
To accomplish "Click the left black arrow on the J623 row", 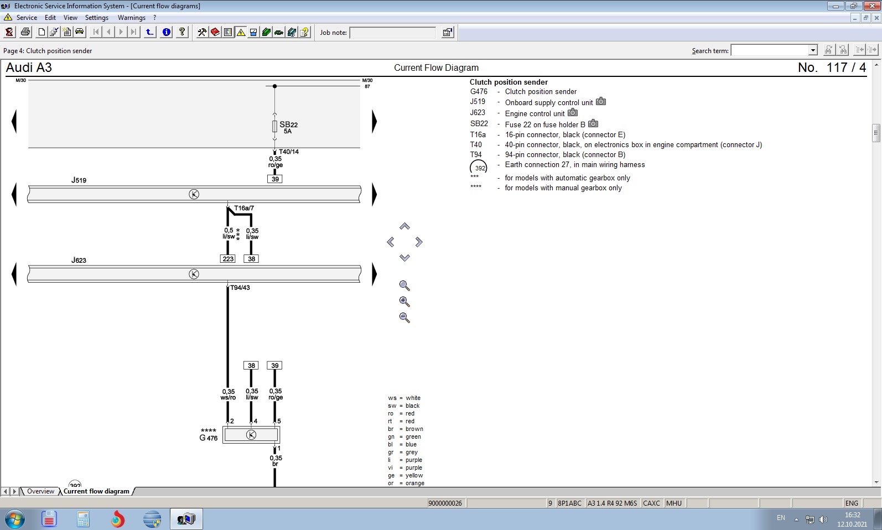I will pyautogui.click(x=14, y=274).
